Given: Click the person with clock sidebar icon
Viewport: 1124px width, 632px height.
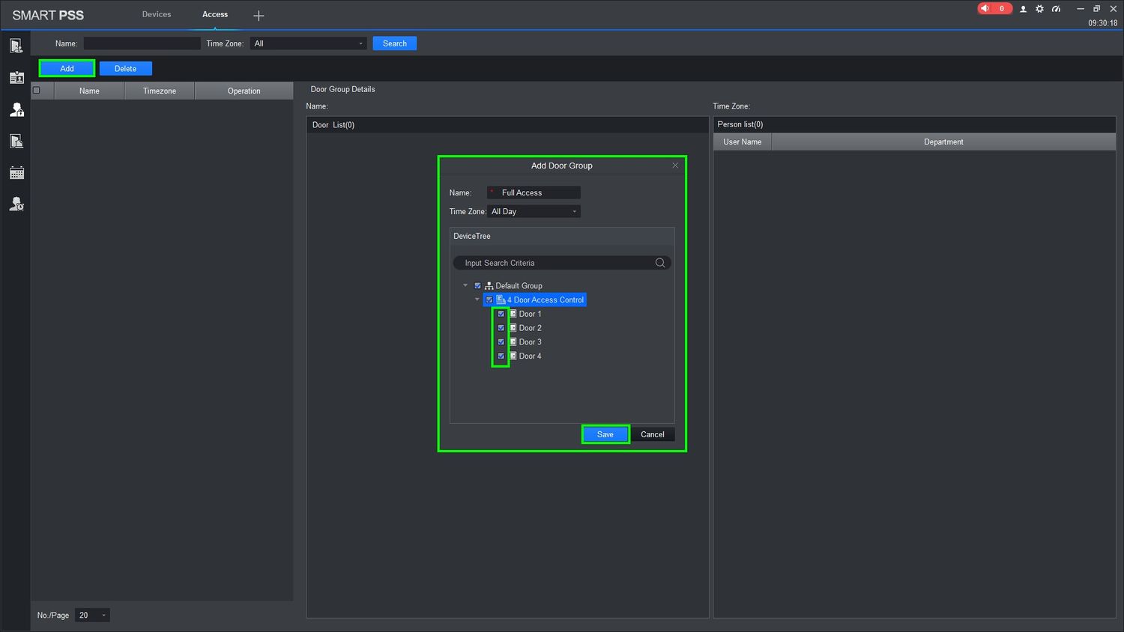Looking at the screenshot, I should (x=16, y=204).
